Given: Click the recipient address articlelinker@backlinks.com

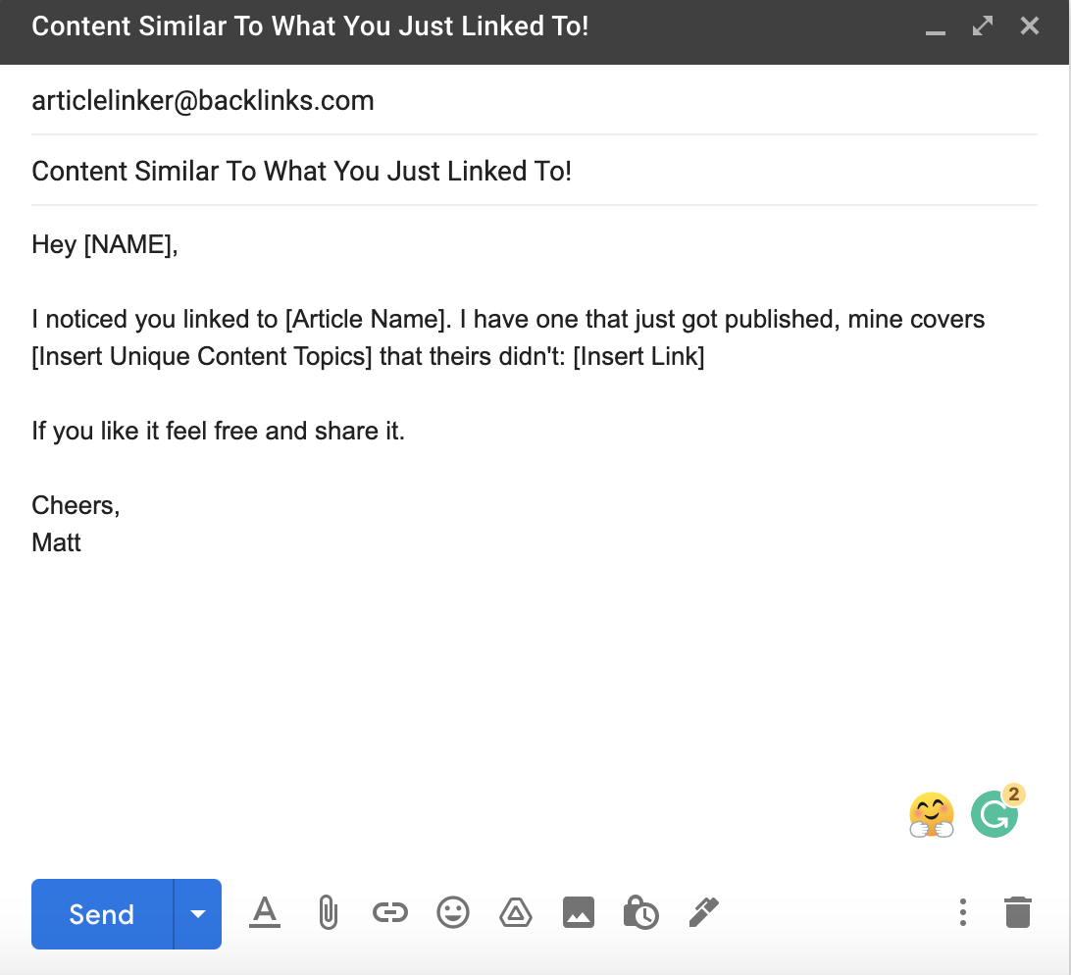Looking at the screenshot, I should [203, 100].
